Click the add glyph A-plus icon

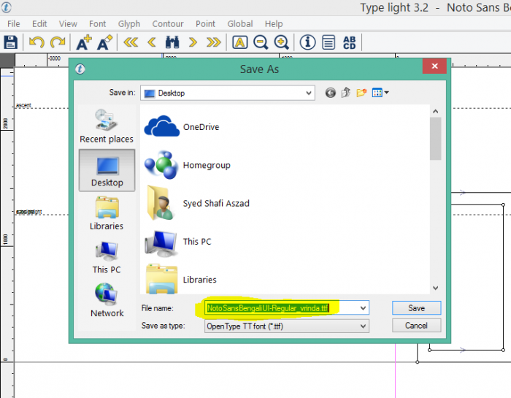click(x=84, y=42)
